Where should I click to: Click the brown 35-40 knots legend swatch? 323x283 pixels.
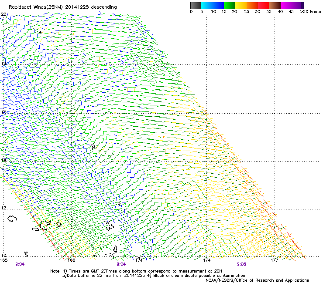(x=275, y=5)
